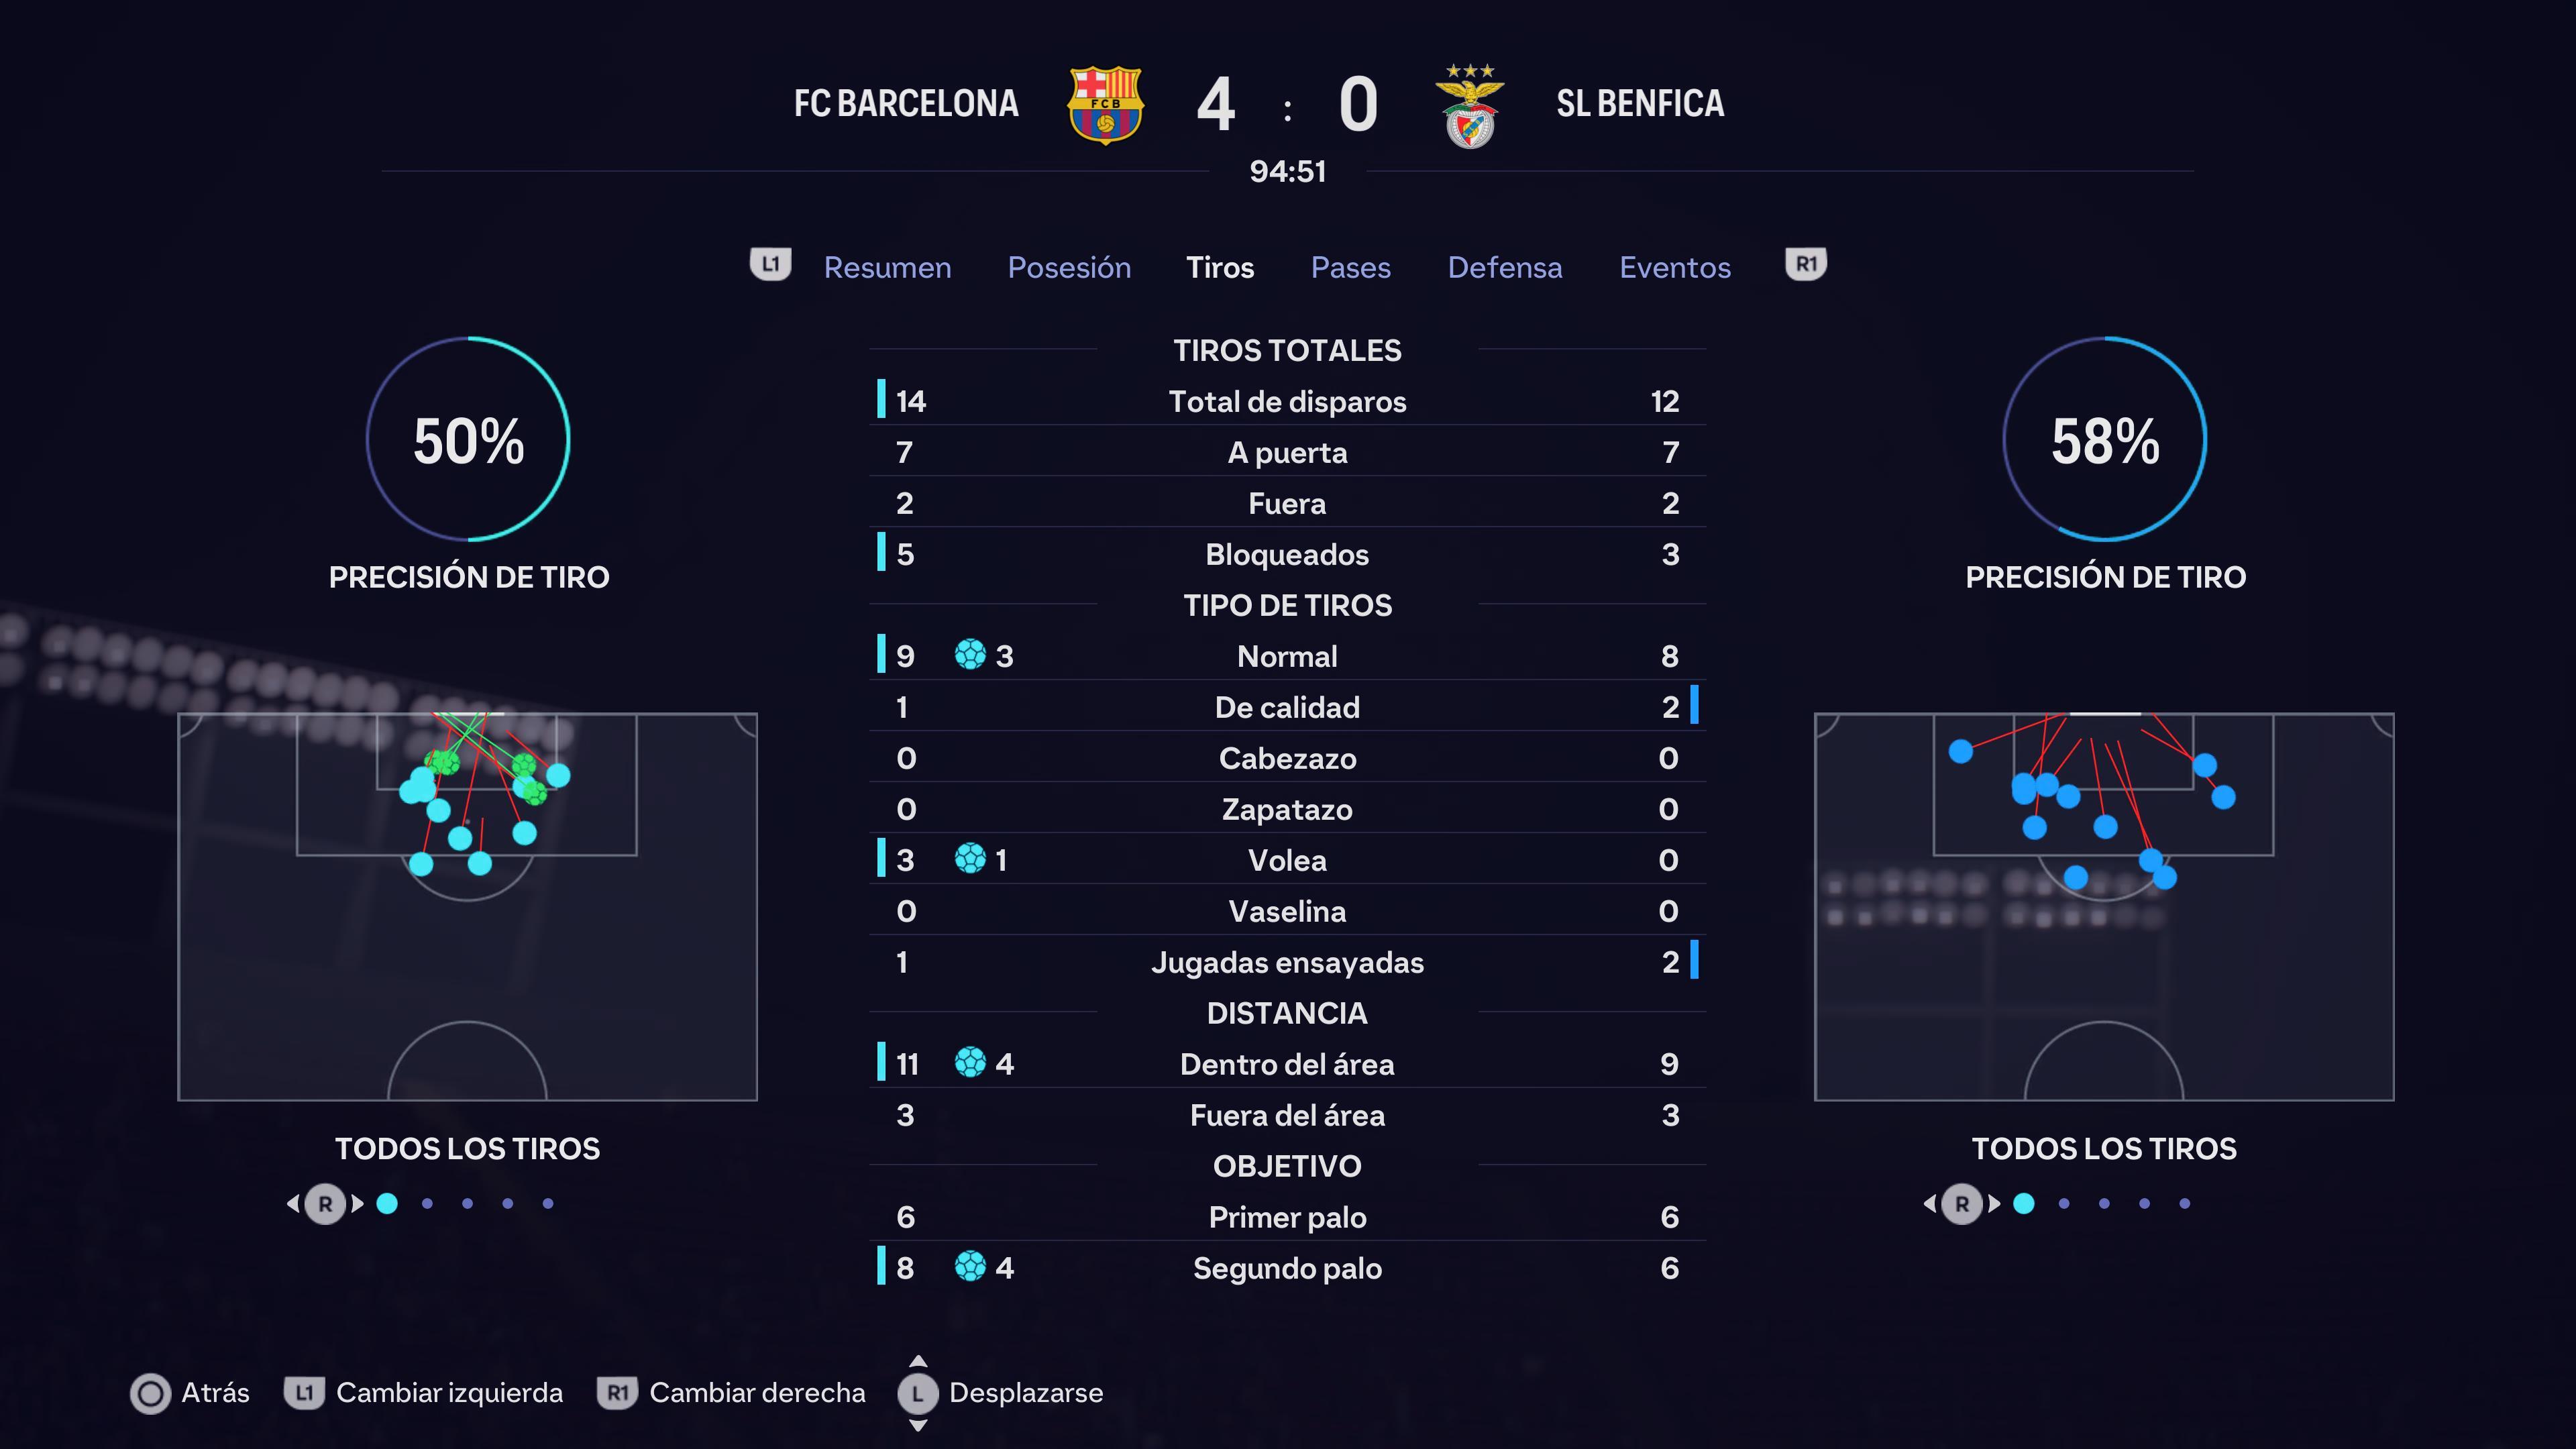Select the third page dot under Barcelona's shot map

467,1204
